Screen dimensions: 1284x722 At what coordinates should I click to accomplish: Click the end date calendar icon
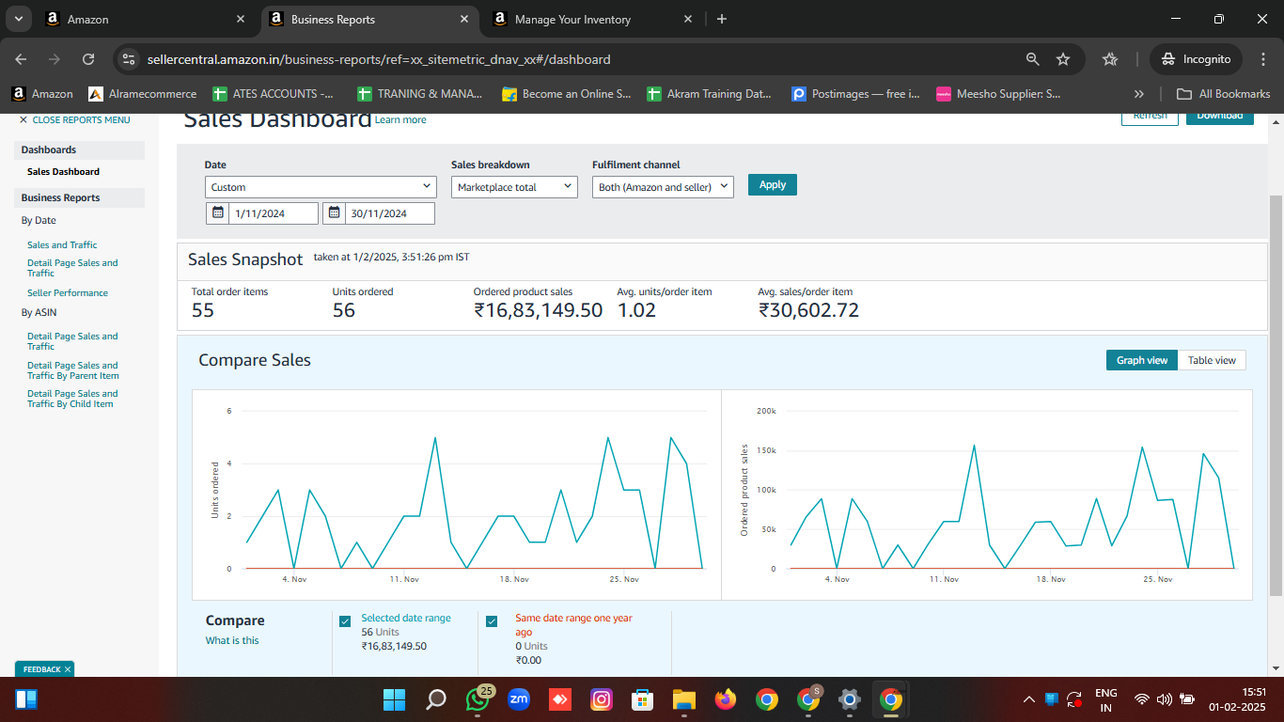pos(334,213)
